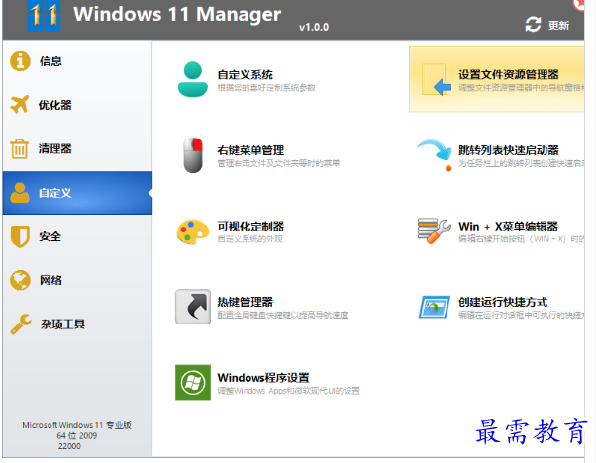Click the 配置全局键盘快捷键 description text
Viewport: 596px width, 463px height.
point(283,315)
